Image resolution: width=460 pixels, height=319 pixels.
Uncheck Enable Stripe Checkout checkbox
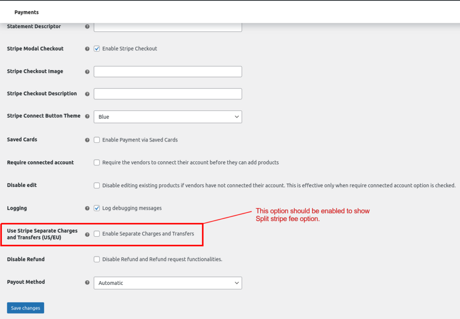97,49
